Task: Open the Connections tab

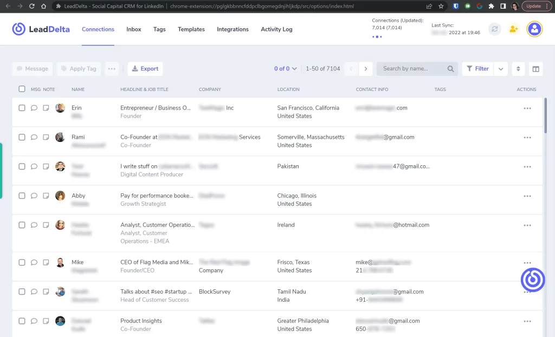Action: coord(98,29)
